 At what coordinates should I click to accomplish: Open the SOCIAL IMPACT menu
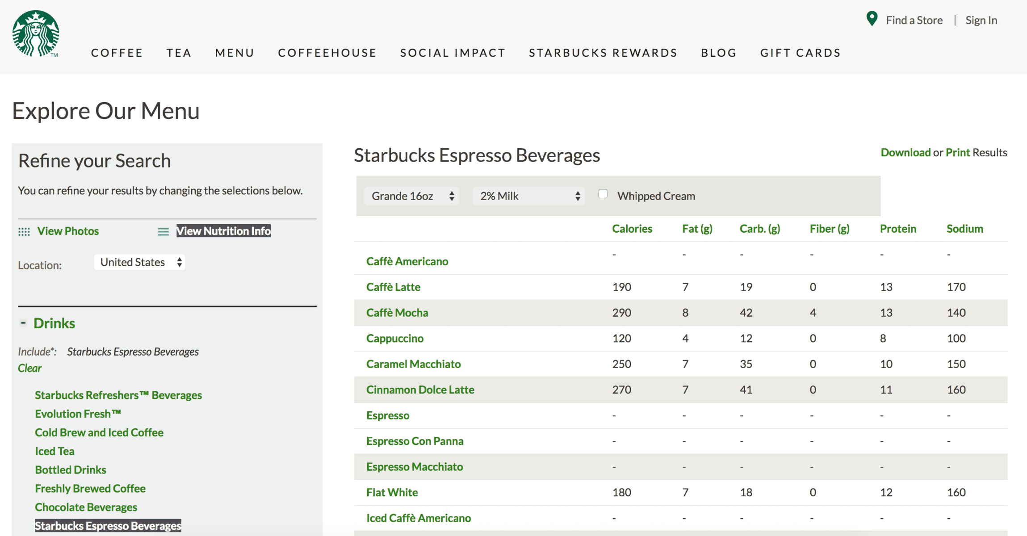453,53
